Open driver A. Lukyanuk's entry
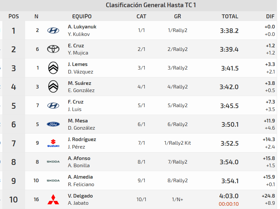The image size is (280, 209). click(82, 27)
